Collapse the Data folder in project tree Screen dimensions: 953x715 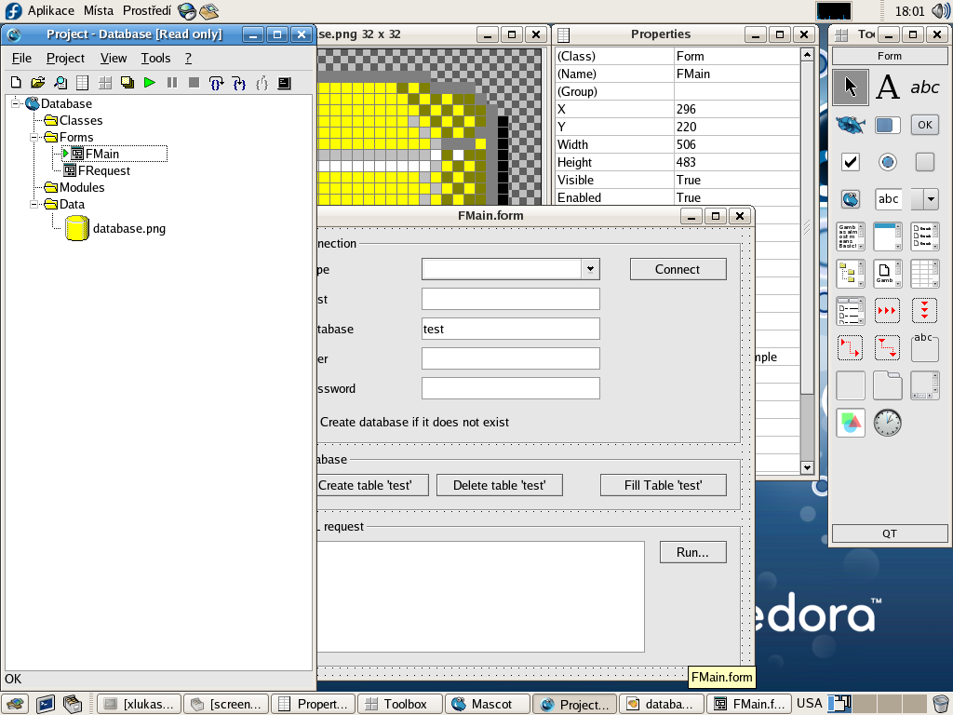pos(34,204)
